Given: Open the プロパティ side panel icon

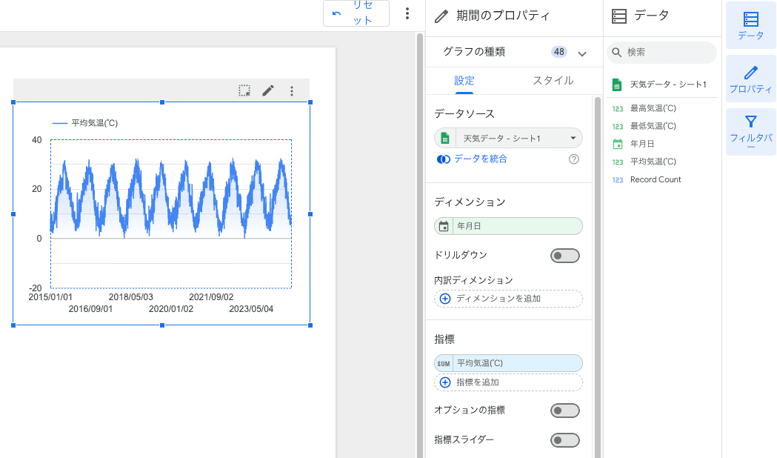Looking at the screenshot, I should [x=750, y=79].
